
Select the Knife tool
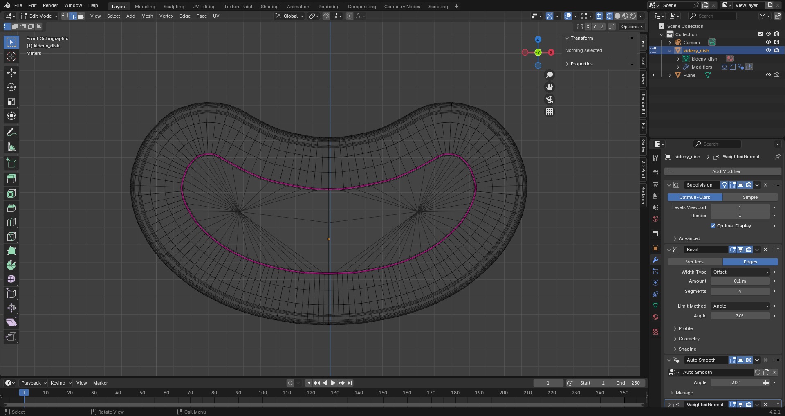[x=11, y=236]
